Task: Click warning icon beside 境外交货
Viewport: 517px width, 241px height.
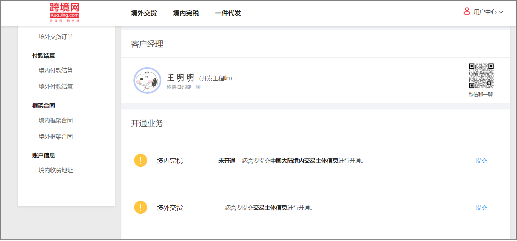Action: 140,207
